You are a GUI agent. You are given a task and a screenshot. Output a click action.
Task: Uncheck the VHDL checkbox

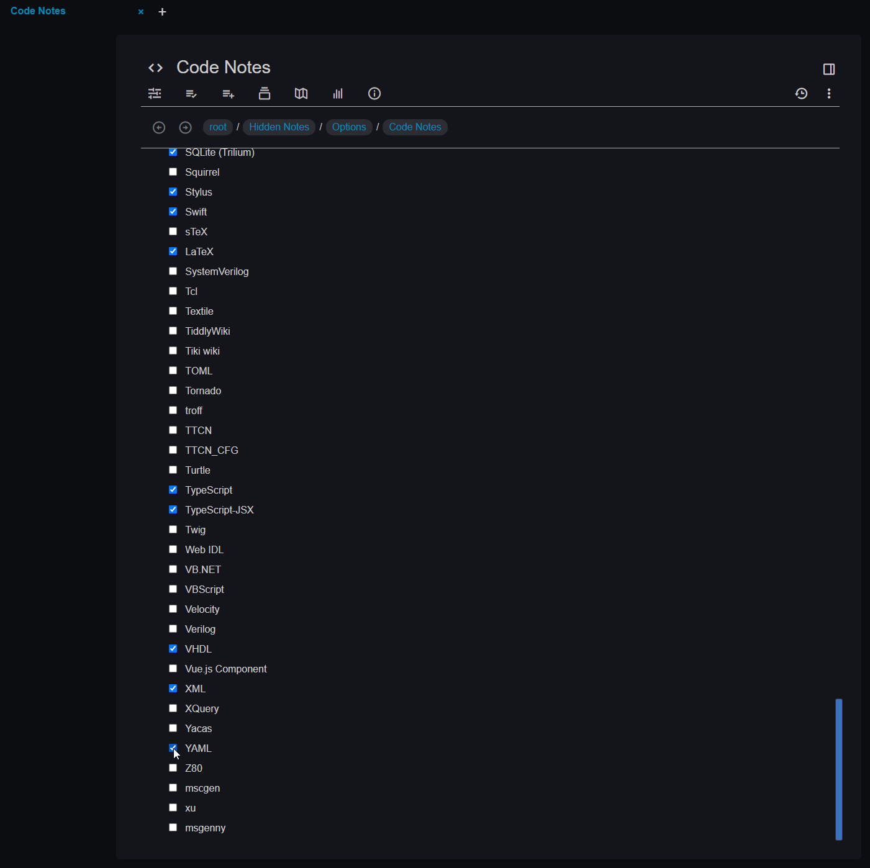click(x=173, y=649)
